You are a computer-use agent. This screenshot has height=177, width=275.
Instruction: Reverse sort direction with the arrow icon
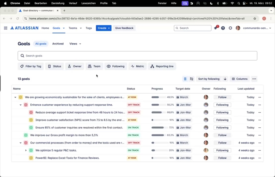coord(225,79)
